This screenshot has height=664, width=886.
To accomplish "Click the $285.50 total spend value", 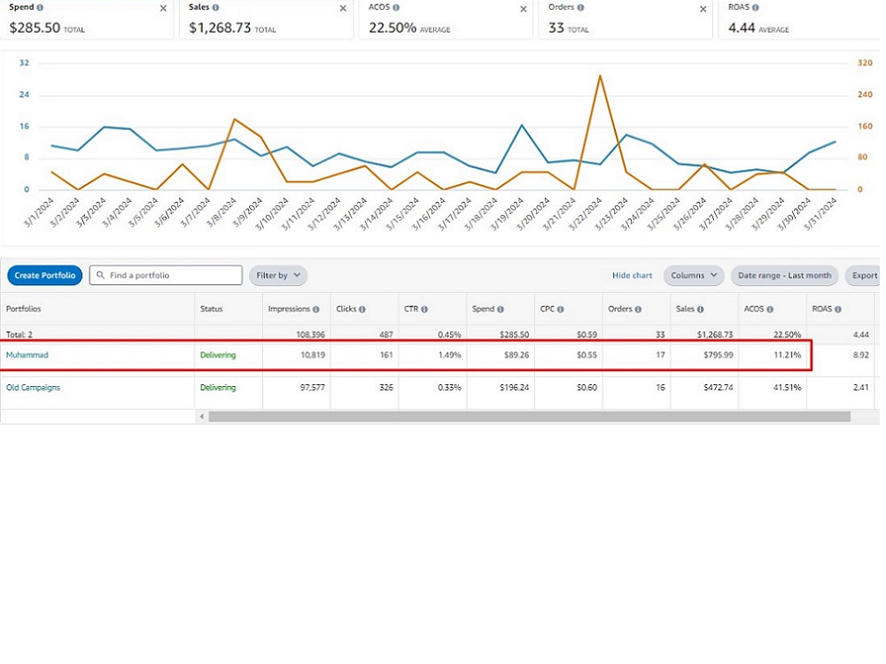I will 35,27.
